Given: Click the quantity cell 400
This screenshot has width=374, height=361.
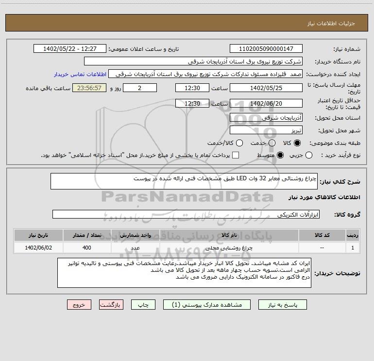Looking at the screenshot, I should click(87, 248).
